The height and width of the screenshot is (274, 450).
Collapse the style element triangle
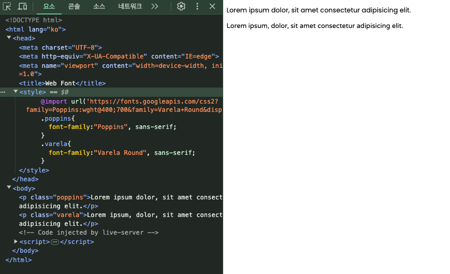pos(16,92)
